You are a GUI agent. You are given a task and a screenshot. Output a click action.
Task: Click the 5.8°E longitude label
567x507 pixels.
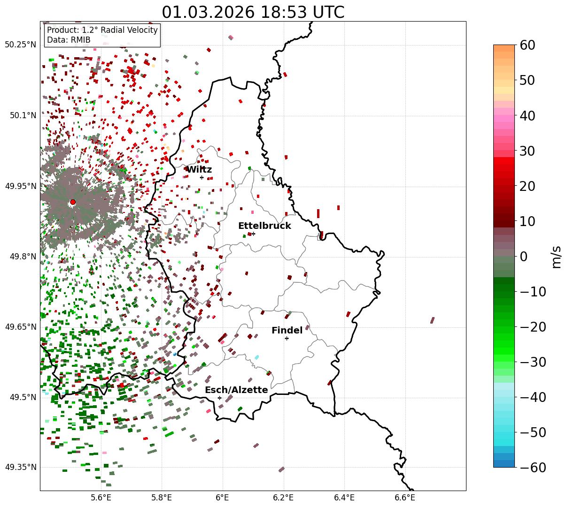(162, 498)
